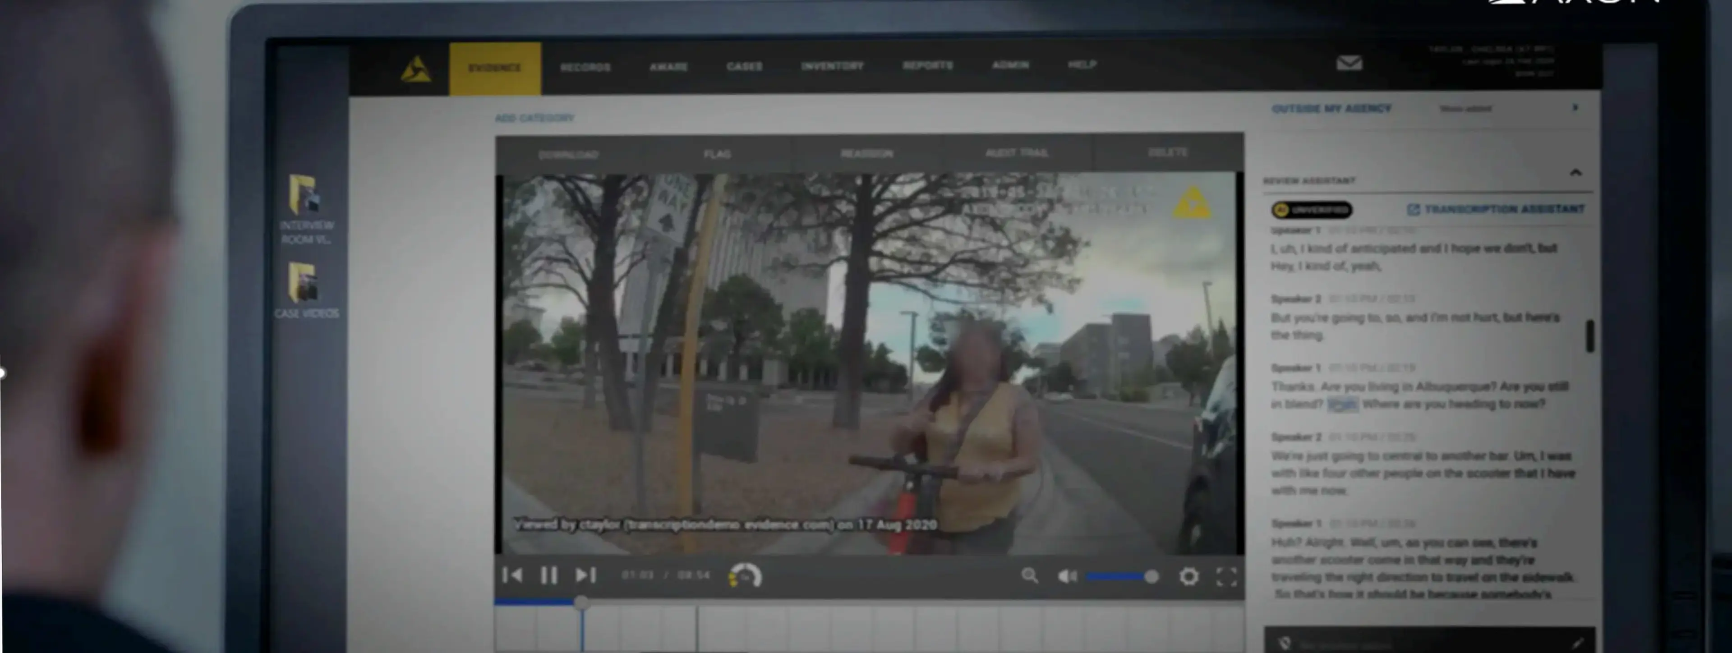Mute the video speaker icon
The width and height of the screenshot is (1732, 653).
point(1067,576)
